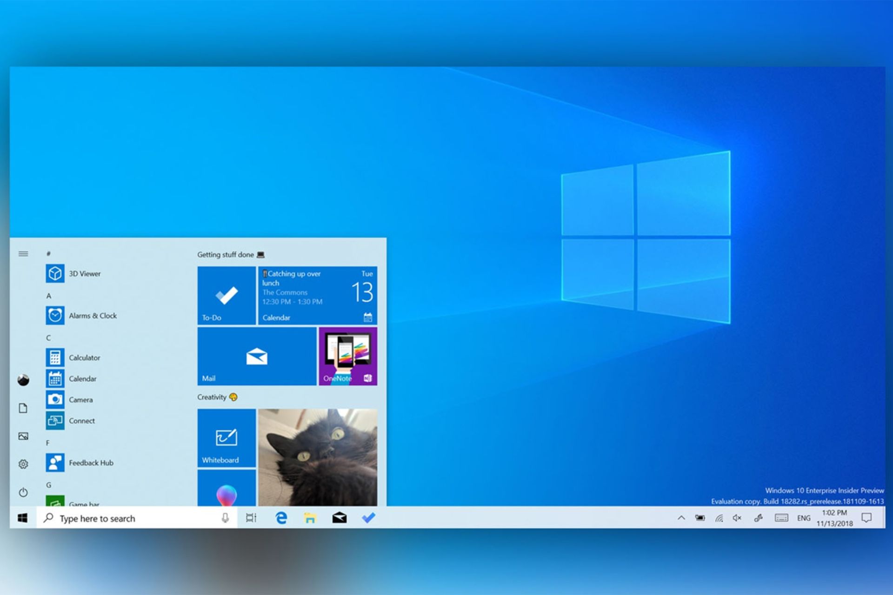Mute or unmute the volume tray icon
This screenshot has width=893, height=595.
(x=737, y=518)
